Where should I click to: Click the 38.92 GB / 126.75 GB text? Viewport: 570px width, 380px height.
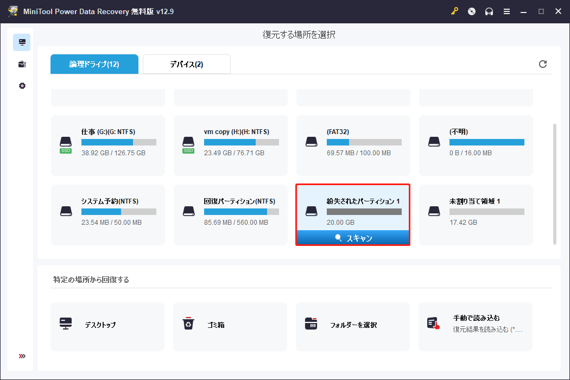[x=113, y=153]
